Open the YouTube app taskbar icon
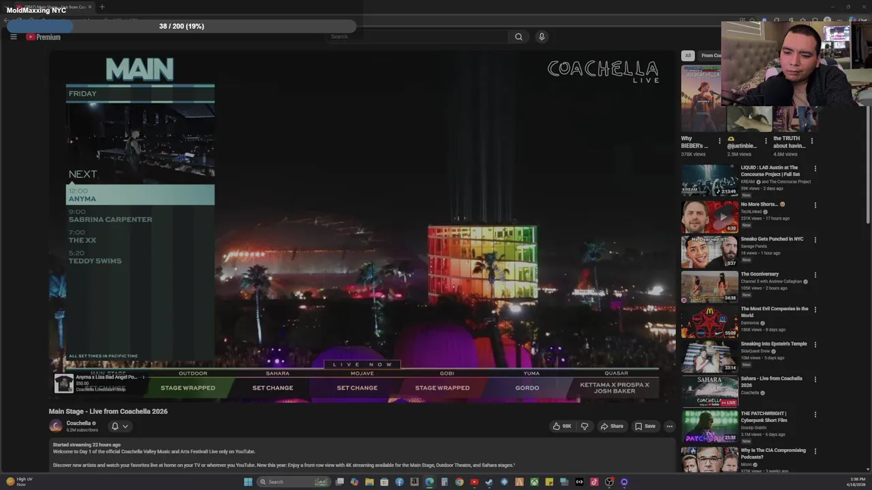Screen dimensions: 872x490 (474, 482)
